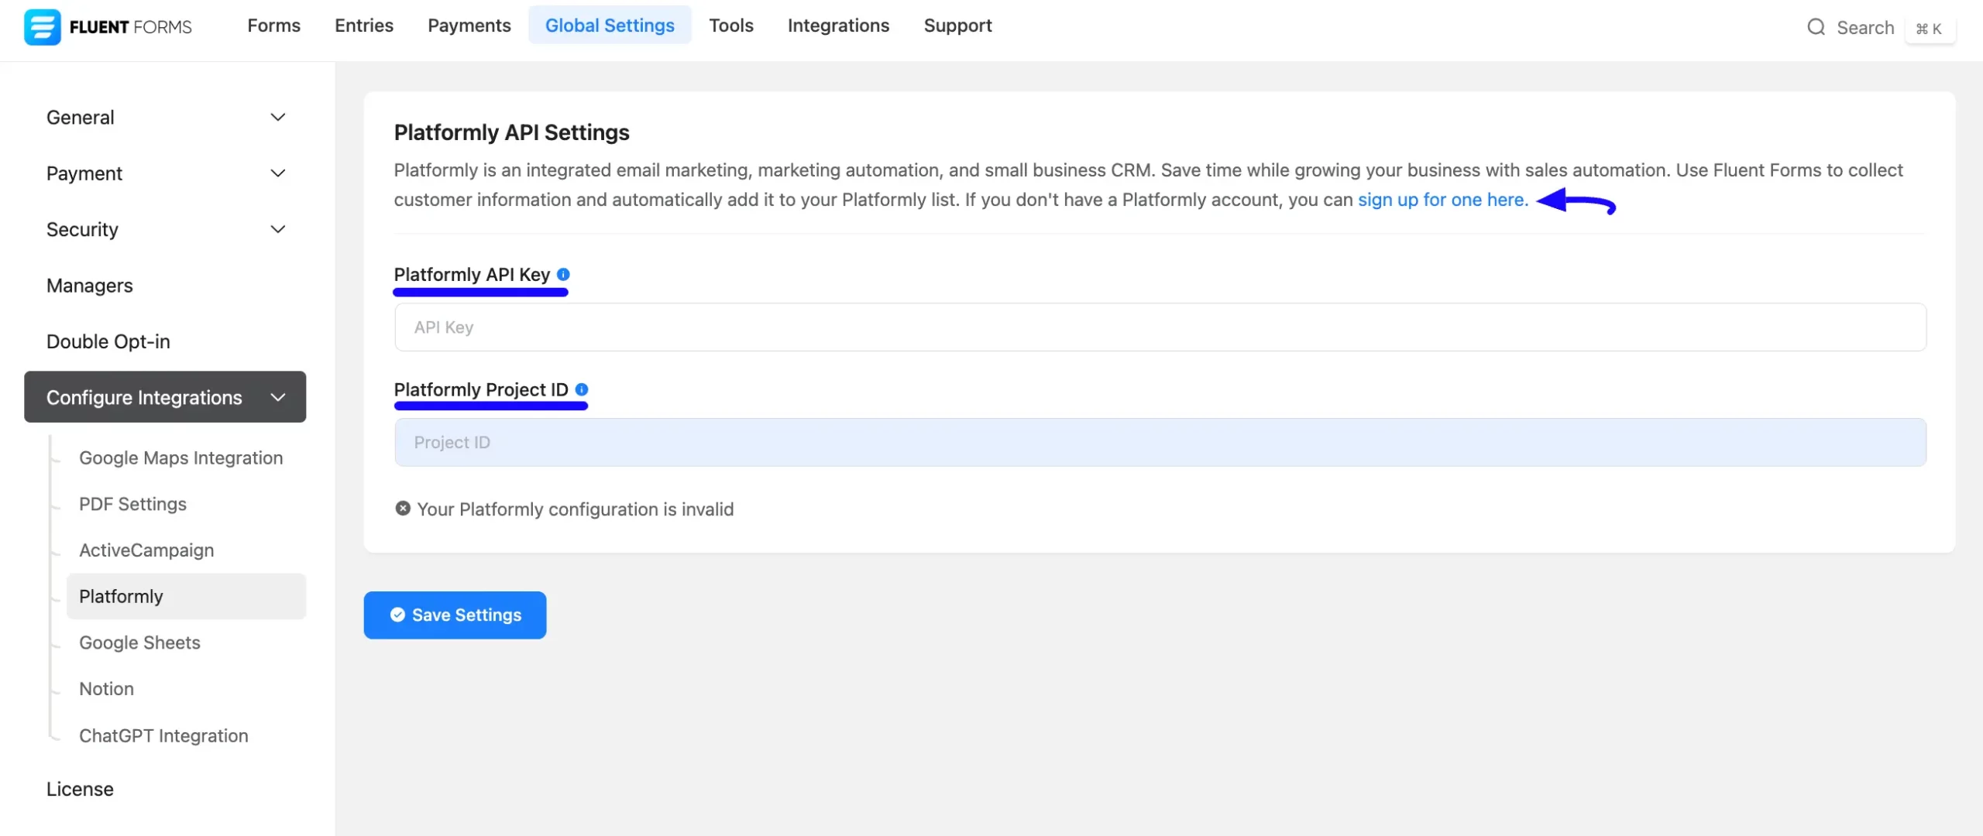Click the search magnifier icon
The width and height of the screenshot is (1983, 836).
click(x=1816, y=27)
